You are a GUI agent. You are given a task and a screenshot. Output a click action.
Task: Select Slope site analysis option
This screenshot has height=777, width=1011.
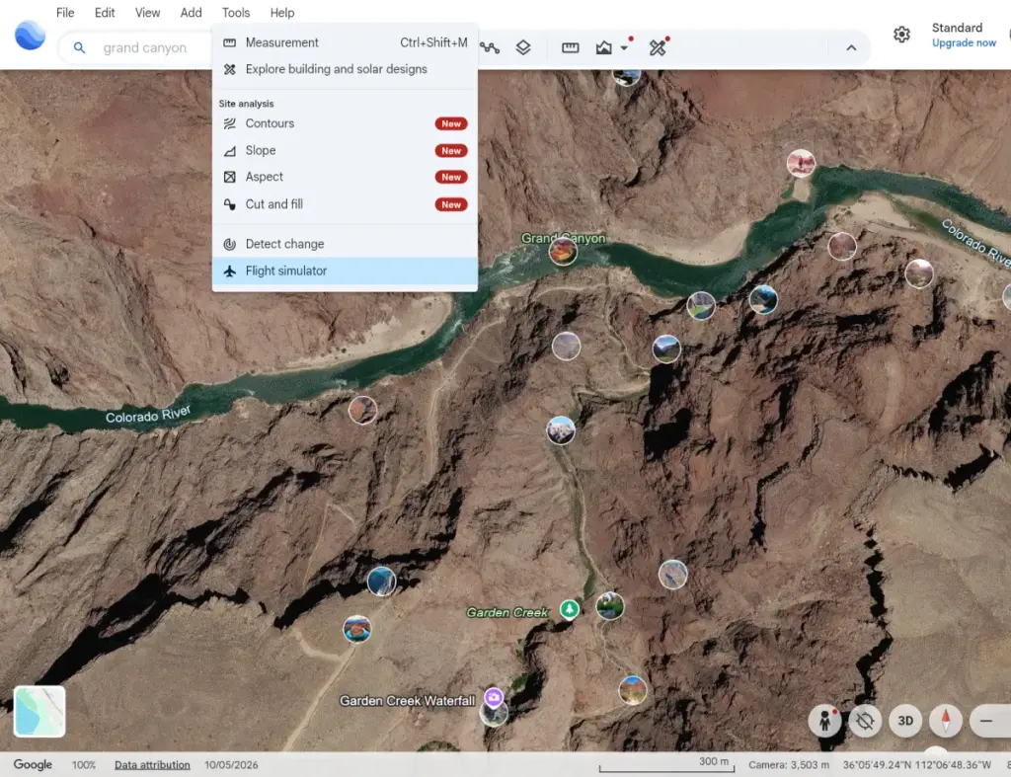pos(345,150)
